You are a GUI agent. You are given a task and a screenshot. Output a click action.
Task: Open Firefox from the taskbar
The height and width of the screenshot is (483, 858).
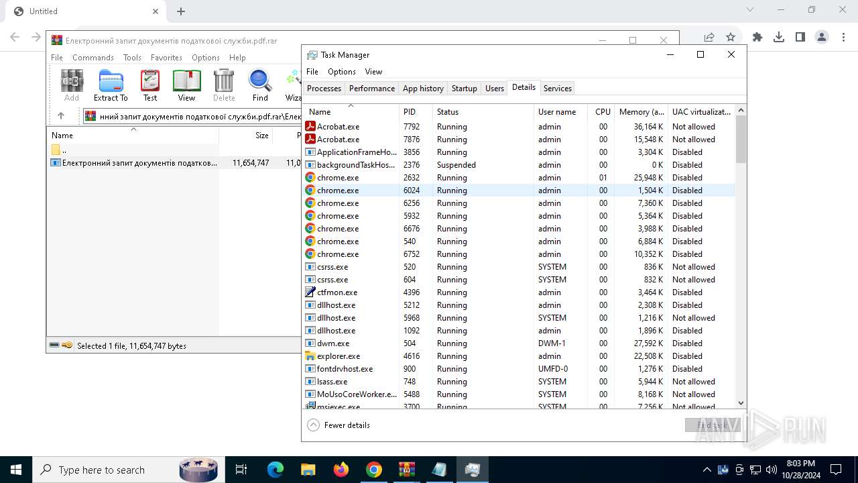pos(341,470)
